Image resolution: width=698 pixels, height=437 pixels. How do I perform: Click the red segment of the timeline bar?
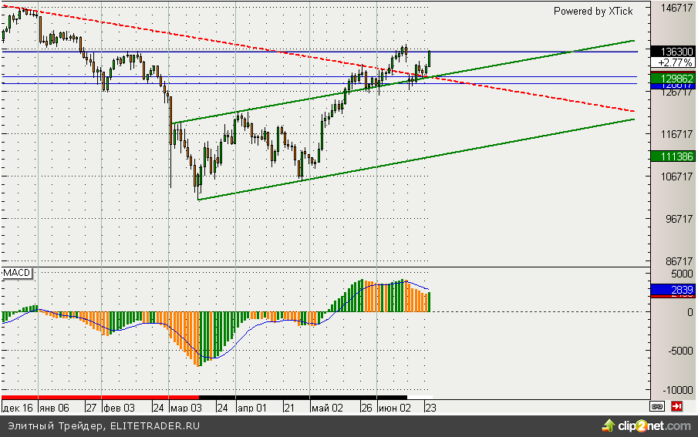pos(93,397)
